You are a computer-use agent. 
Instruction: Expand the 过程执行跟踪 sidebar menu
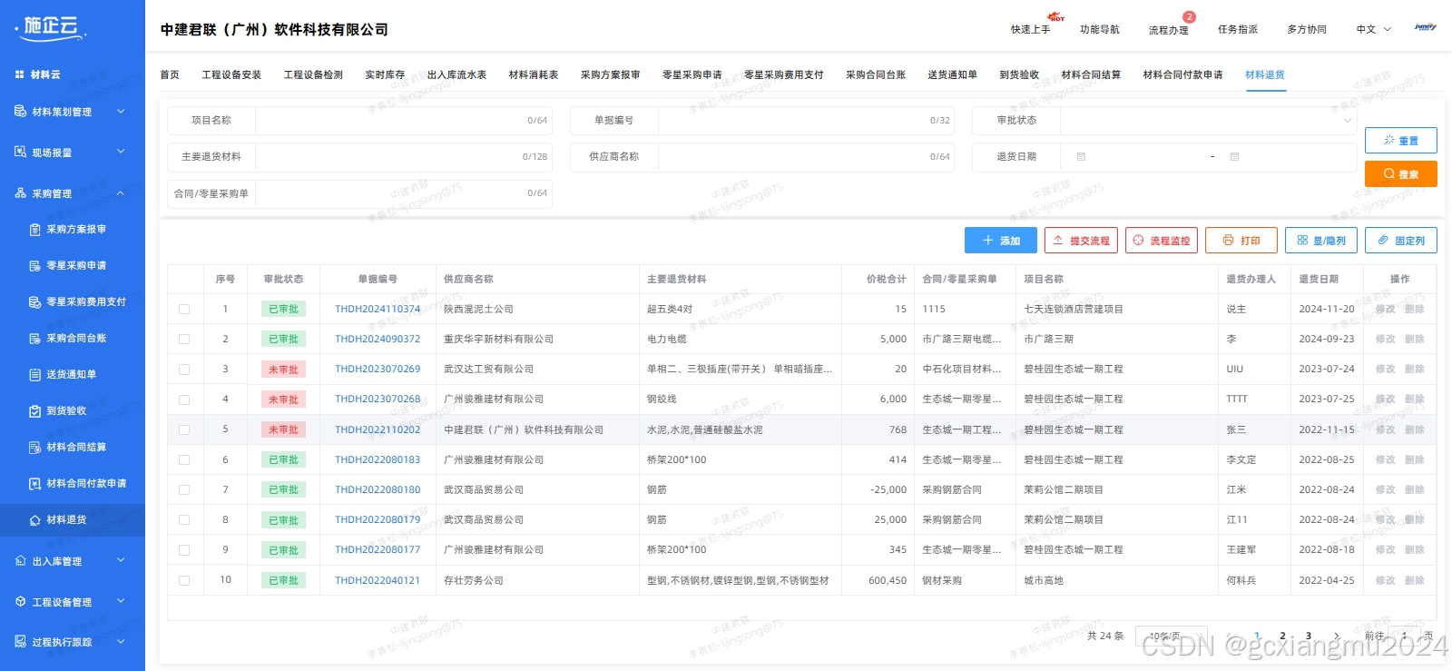(x=121, y=641)
